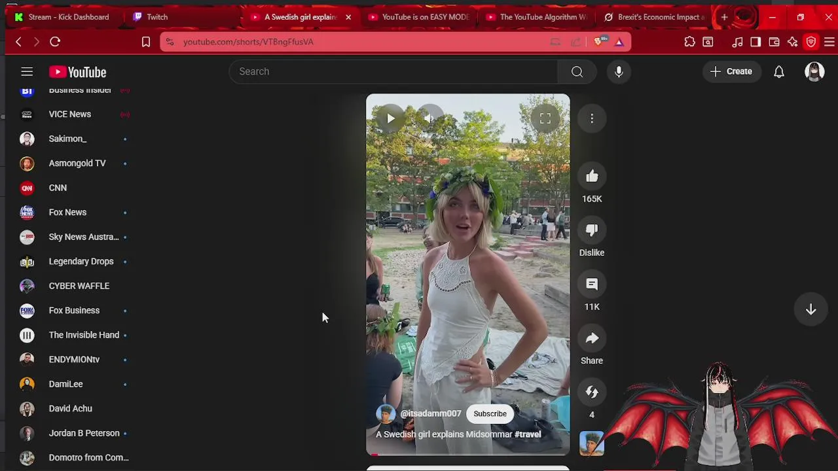
Task: Open browser main menu hamburger
Action: coord(829,42)
